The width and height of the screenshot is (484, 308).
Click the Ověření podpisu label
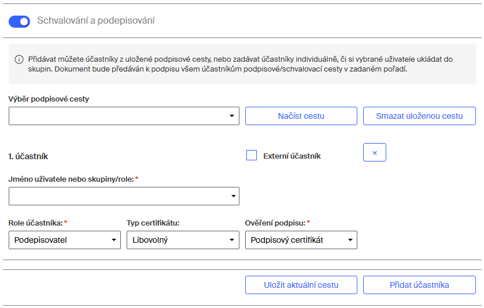[x=275, y=223]
